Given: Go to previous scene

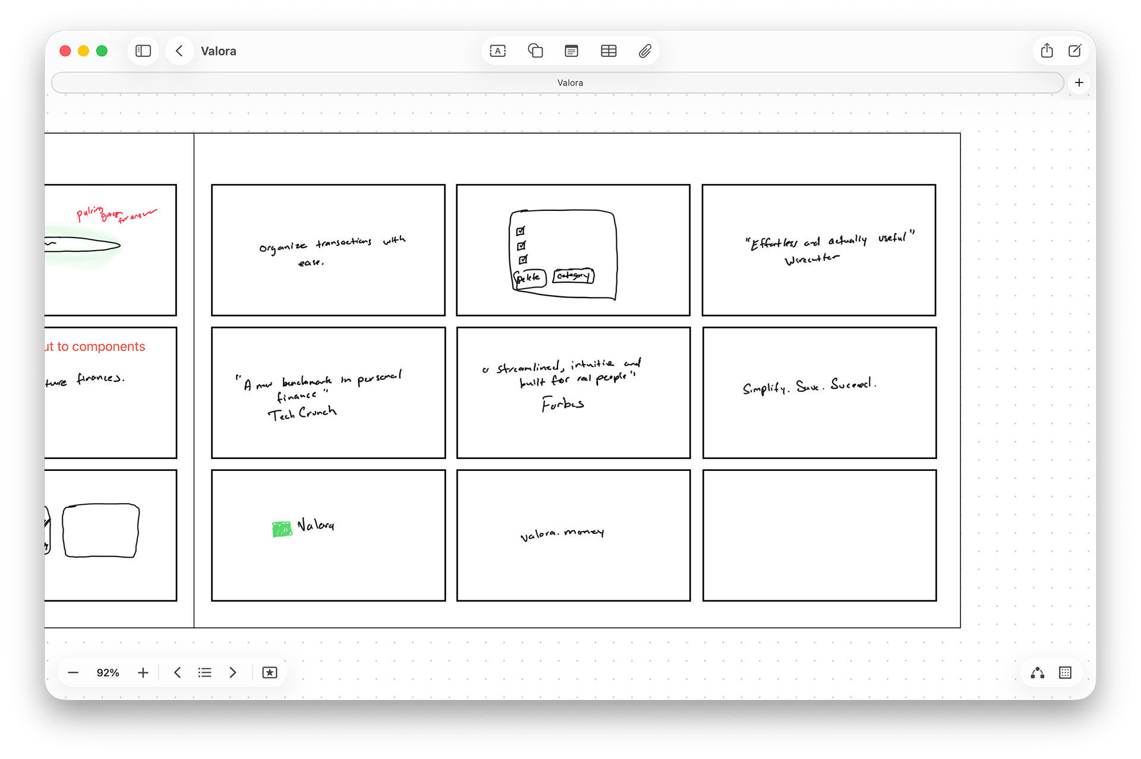Looking at the screenshot, I should coord(177,672).
